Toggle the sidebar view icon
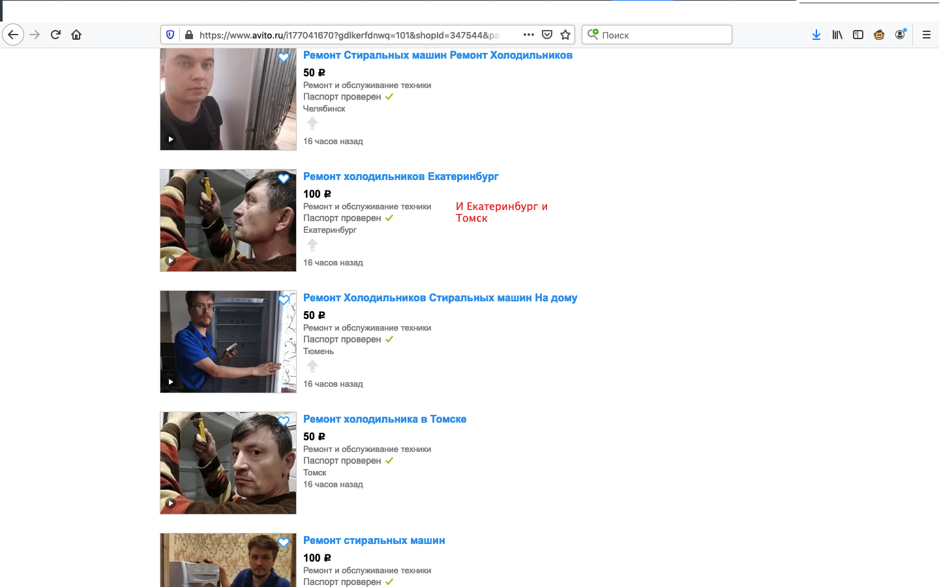The image size is (939, 587). coord(858,35)
